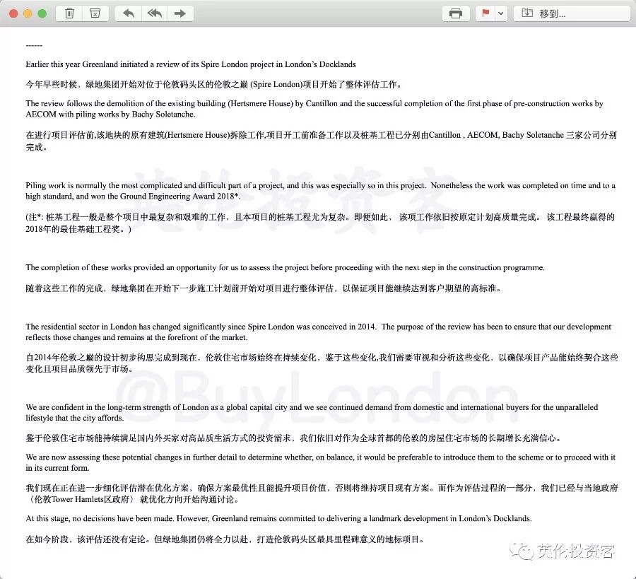Click the text 'We are confident in the long-term strength'
The height and width of the screenshot is (579, 636).
coord(312,412)
